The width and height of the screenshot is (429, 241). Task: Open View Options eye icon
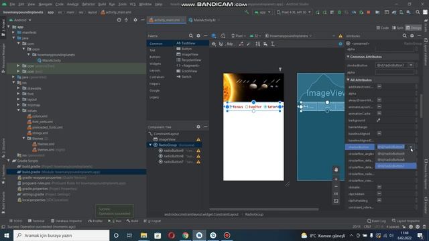point(214,44)
